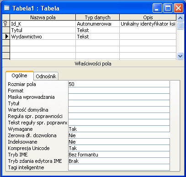Click the Format property field
This screenshot has height=177, width=186.
point(119,91)
